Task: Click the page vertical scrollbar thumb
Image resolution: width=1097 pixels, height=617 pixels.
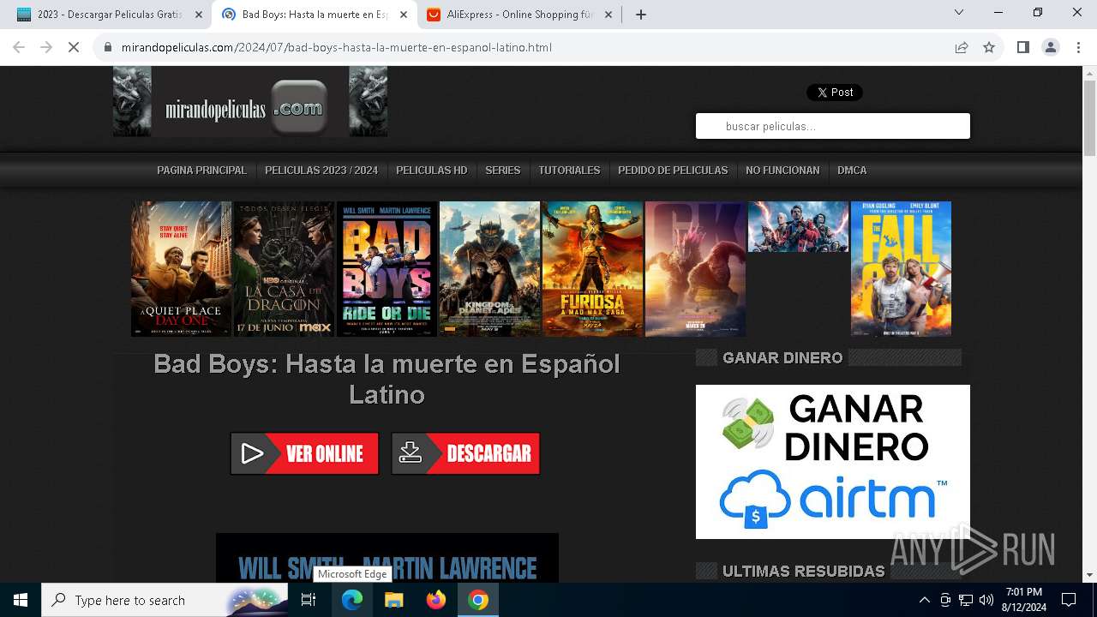Action: pyautogui.click(x=1089, y=118)
